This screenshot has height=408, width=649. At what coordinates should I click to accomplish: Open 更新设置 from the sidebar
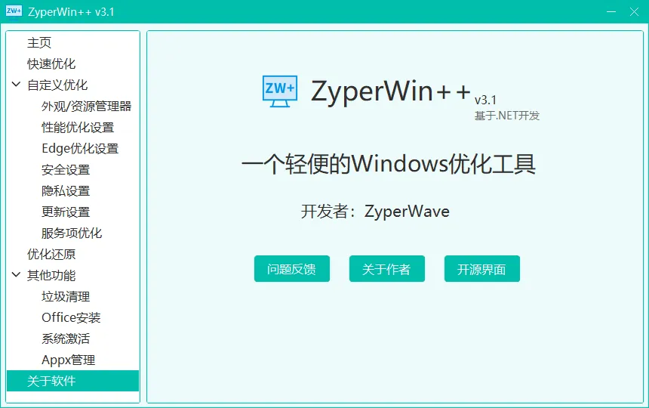coord(66,212)
